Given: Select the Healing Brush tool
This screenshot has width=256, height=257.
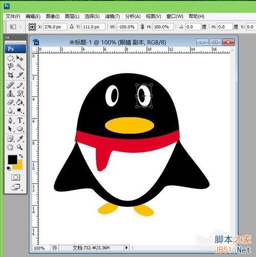Looking at the screenshot, I should click(x=10, y=85).
